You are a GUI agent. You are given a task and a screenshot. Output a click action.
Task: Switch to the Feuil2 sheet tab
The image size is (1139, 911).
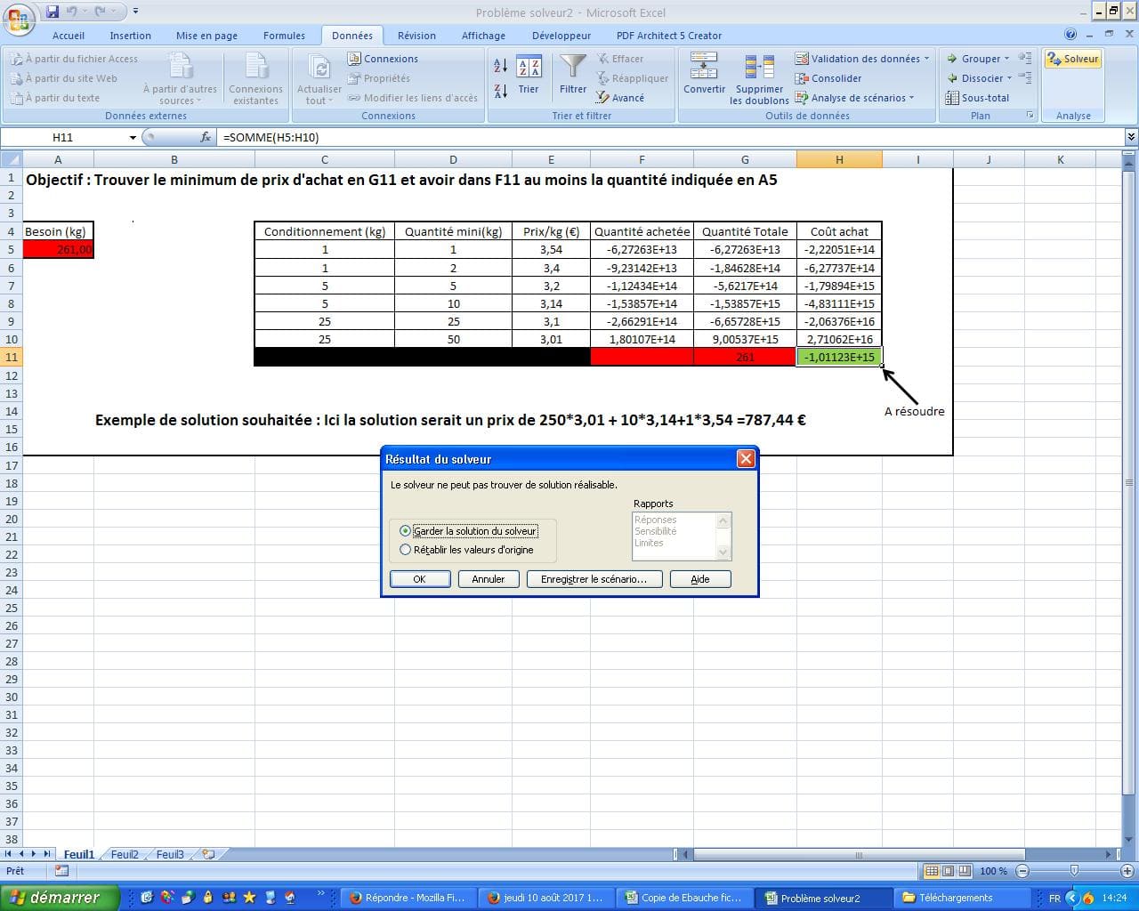(x=125, y=854)
